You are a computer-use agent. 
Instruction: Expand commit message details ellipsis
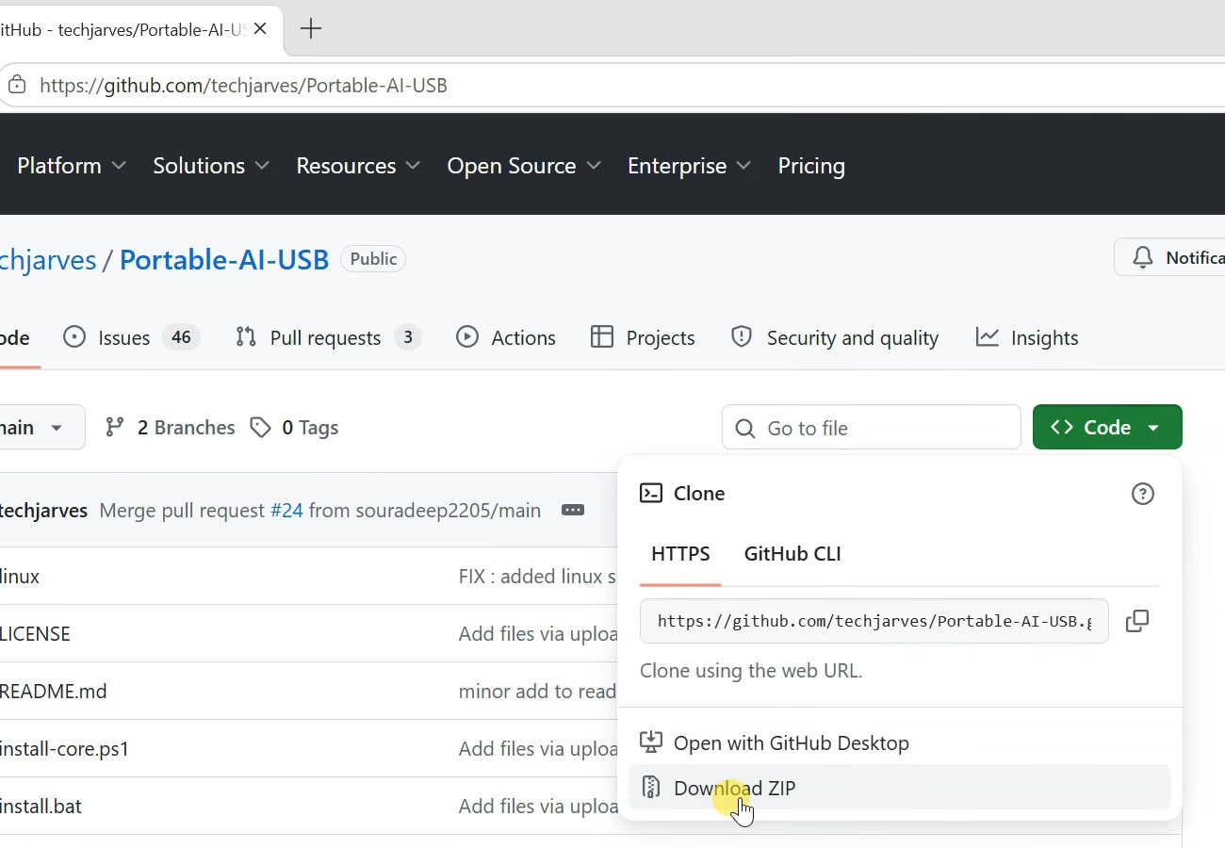click(573, 511)
